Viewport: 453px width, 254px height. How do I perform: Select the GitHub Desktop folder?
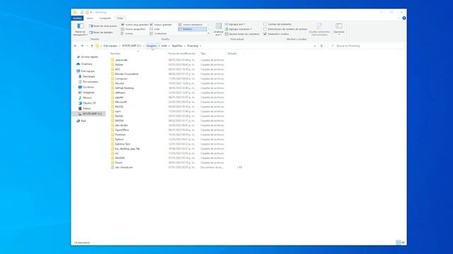click(125, 87)
